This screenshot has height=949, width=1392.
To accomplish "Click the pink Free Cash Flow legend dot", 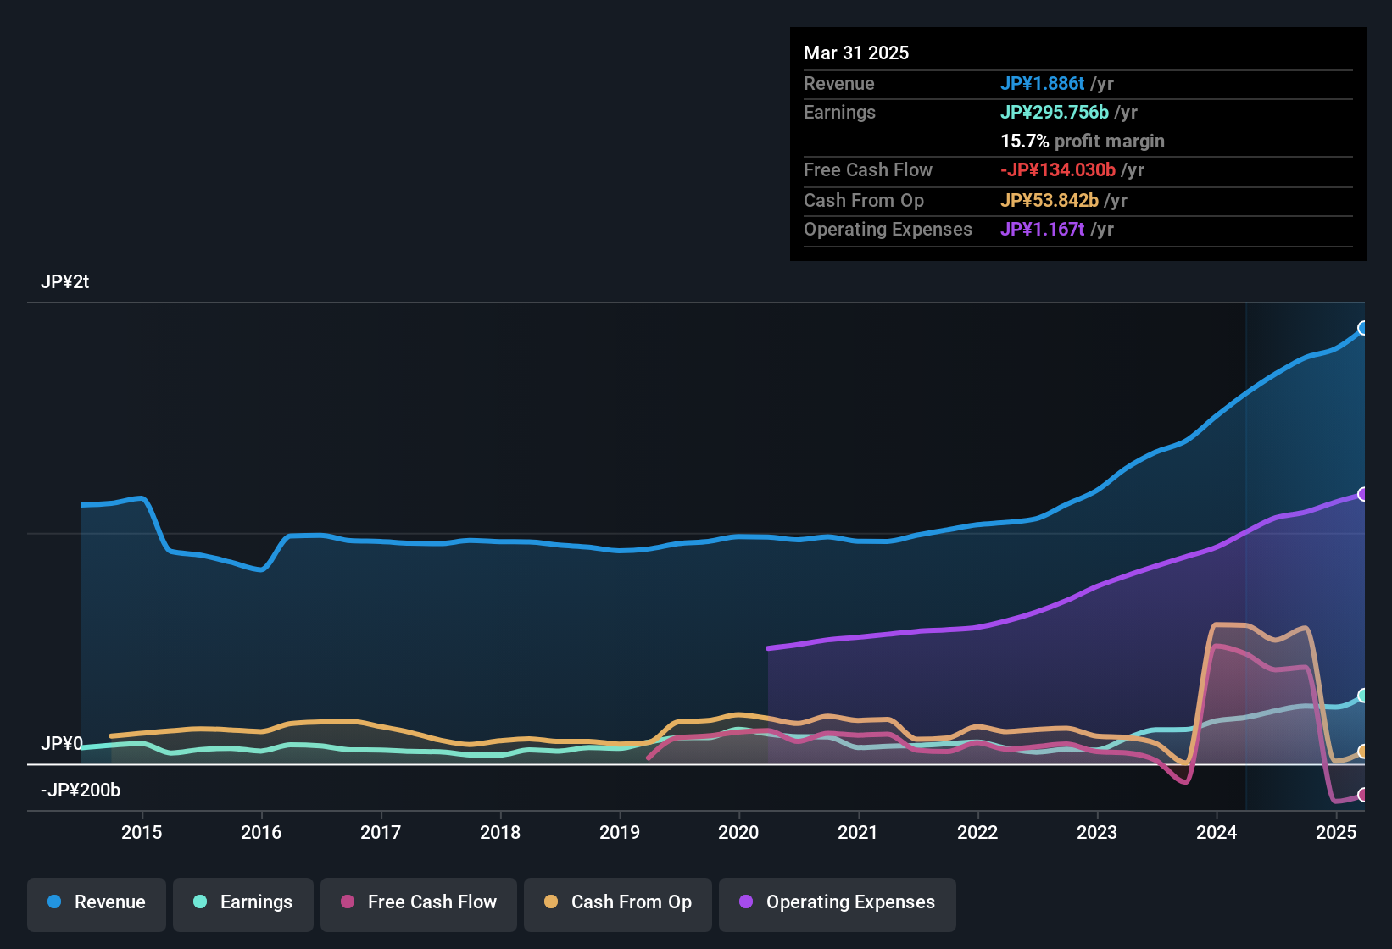I will (348, 902).
